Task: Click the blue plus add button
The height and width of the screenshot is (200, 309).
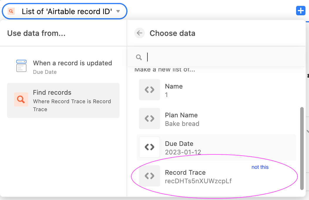Action: [300, 11]
